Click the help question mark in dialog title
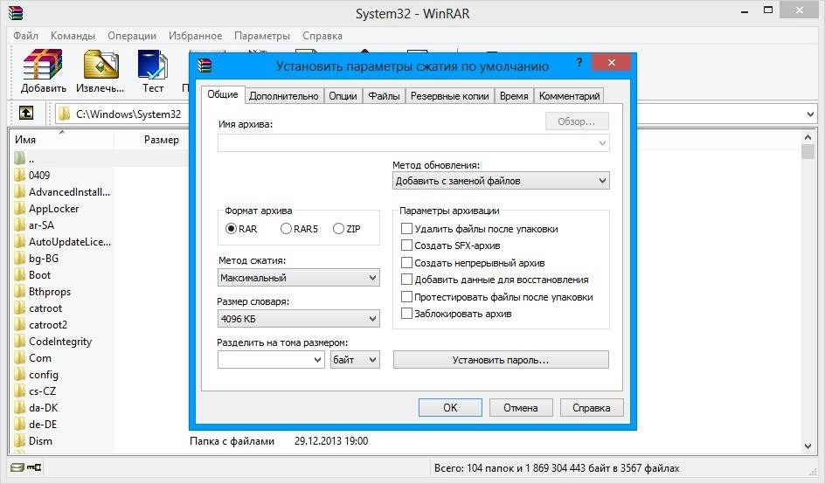The height and width of the screenshot is (484, 825). coord(579,63)
